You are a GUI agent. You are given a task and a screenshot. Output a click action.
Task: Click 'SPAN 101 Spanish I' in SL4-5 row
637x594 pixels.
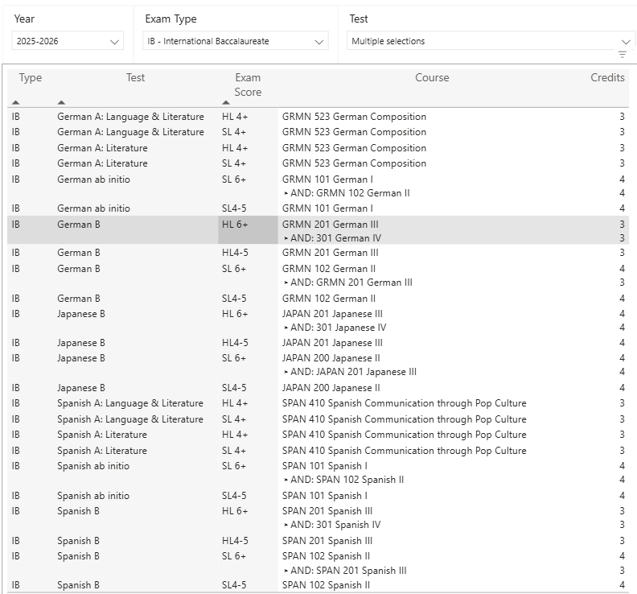(325, 496)
